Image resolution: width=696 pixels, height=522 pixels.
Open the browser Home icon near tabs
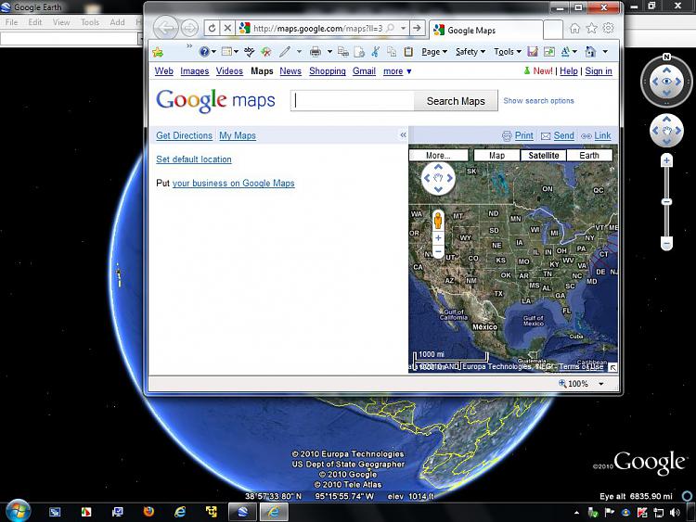(x=574, y=29)
